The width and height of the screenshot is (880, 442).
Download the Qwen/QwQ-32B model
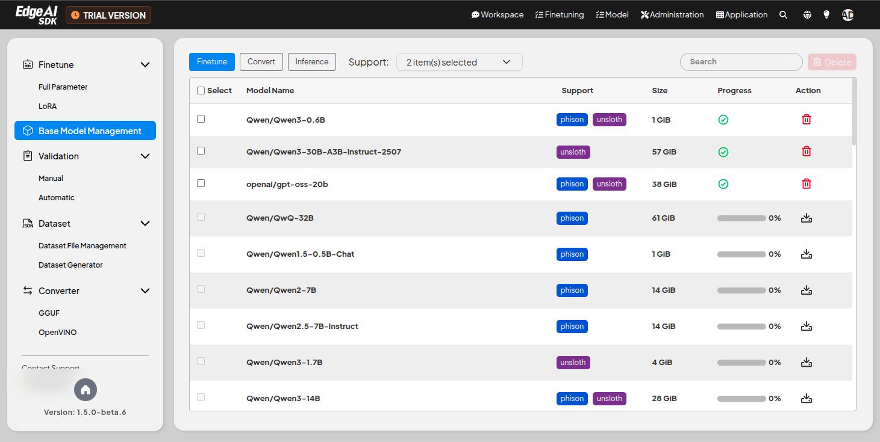click(807, 218)
